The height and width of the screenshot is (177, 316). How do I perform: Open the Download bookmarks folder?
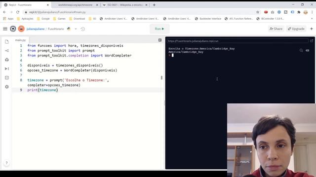tap(77, 19)
